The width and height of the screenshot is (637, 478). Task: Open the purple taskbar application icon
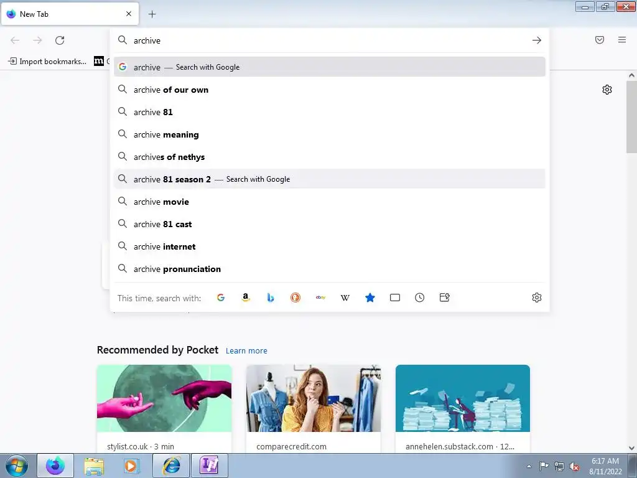click(x=209, y=466)
